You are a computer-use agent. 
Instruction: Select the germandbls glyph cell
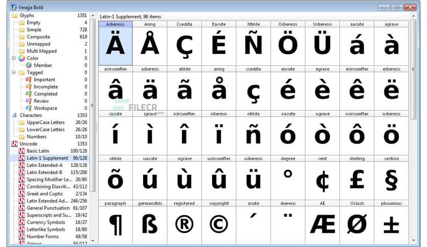coord(150,222)
